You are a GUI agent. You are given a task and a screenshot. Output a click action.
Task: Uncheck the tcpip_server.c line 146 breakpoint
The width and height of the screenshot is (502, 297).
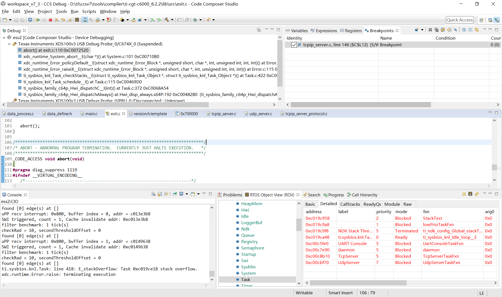click(x=294, y=45)
